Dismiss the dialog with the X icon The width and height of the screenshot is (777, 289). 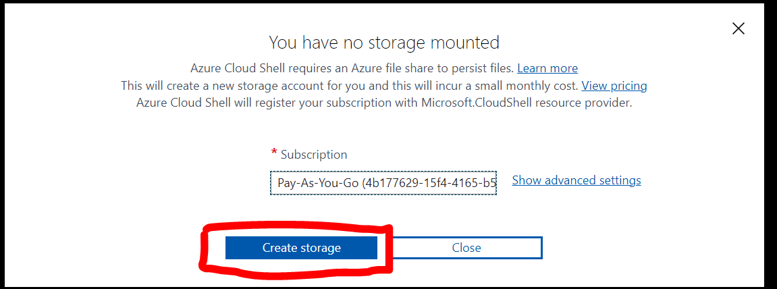(x=739, y=28)
